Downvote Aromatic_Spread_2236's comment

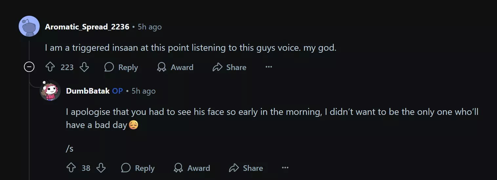coord(84,67)
